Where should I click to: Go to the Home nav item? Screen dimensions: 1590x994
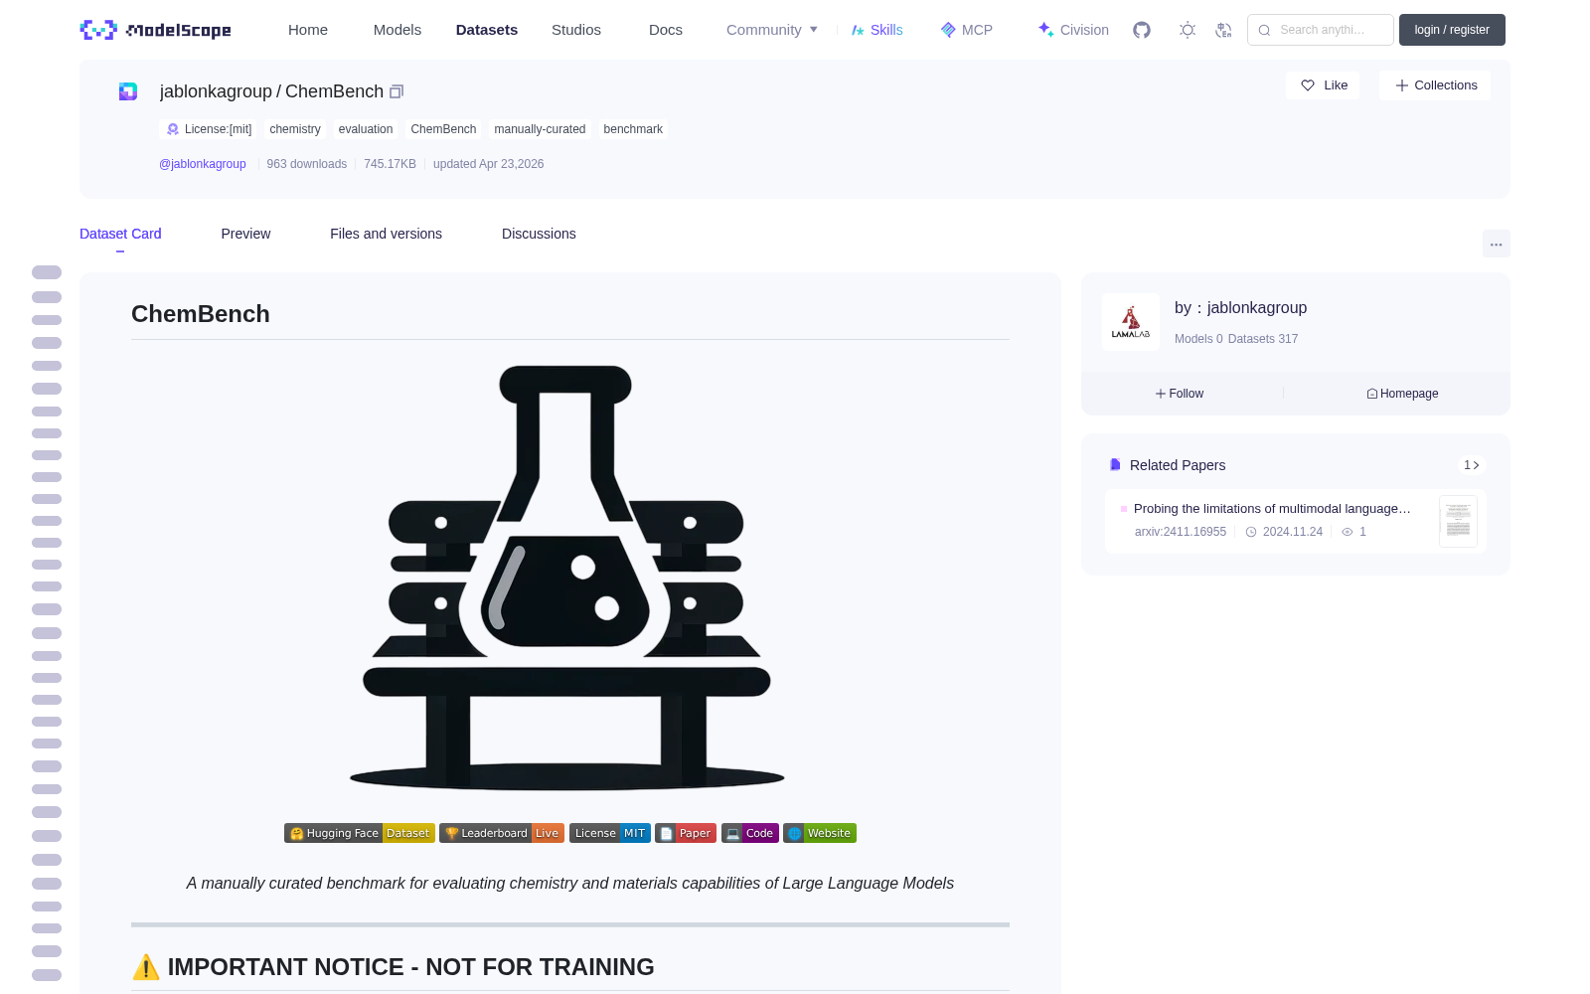(x=308, y=30)
